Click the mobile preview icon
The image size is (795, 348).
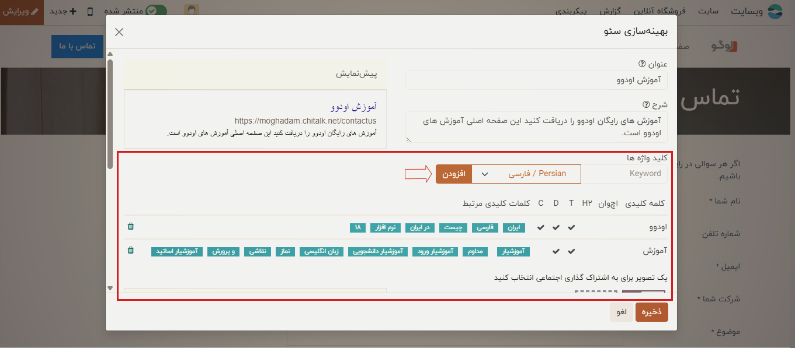(90, 11)
